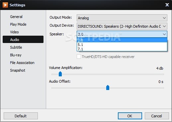Open the General settings section
Image resolution: width=172 pixels, height=122 pixels.
[16, 17]
